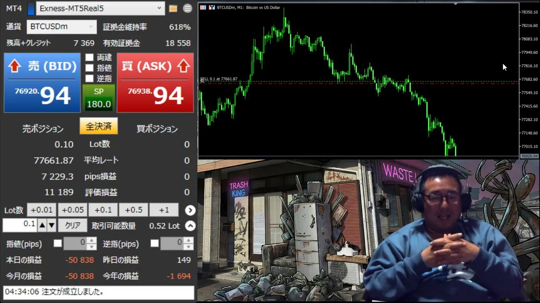Toggle the 逆指(pips) checkbox

coord(155,243)
